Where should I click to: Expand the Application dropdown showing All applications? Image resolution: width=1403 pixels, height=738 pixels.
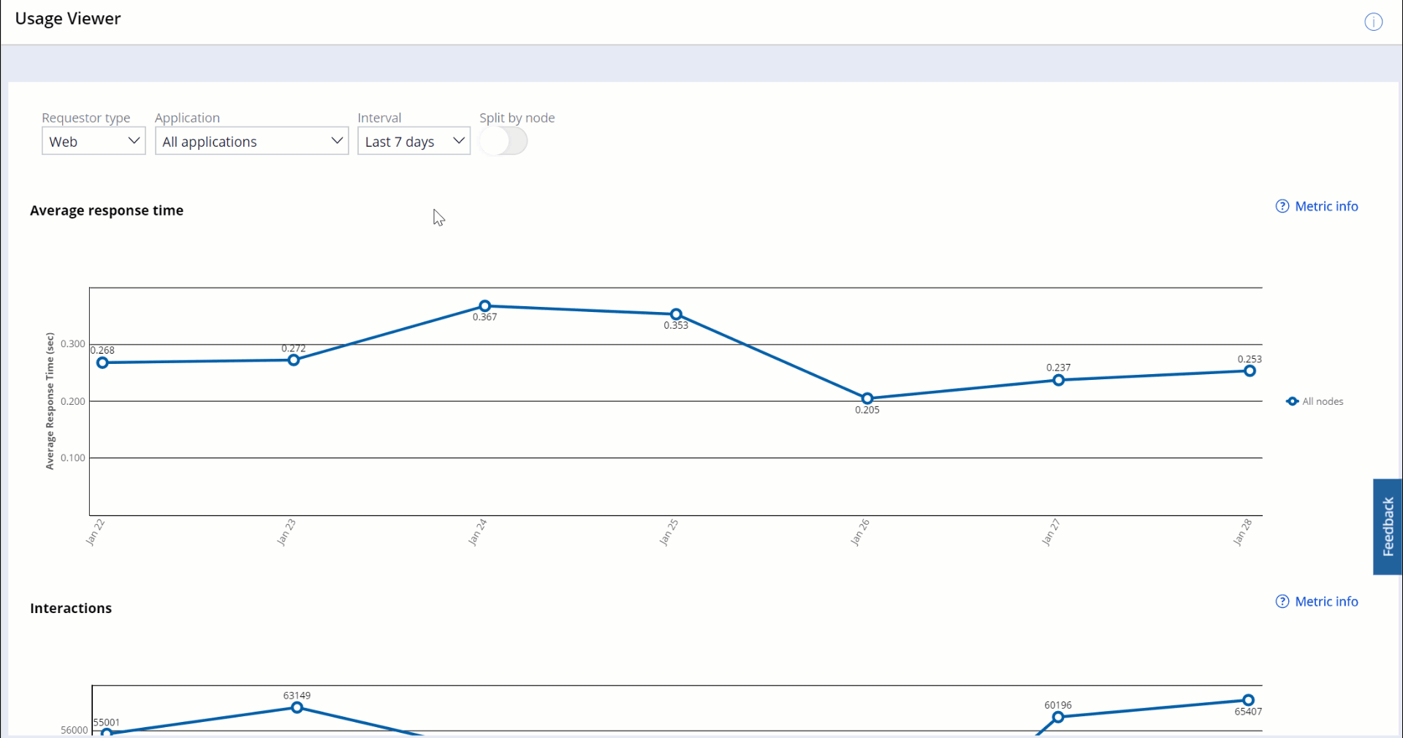251,141
